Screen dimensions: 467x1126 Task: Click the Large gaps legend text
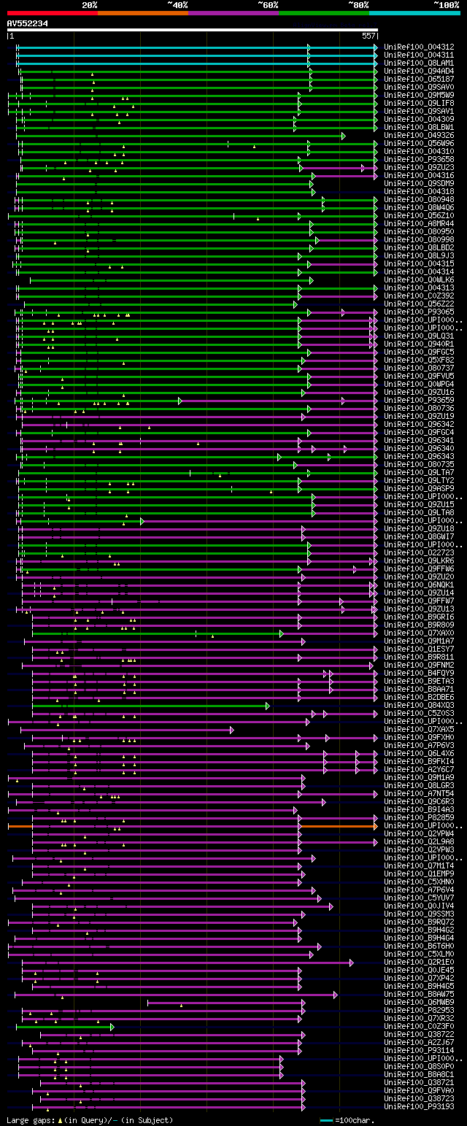(x=90, y=1120)
